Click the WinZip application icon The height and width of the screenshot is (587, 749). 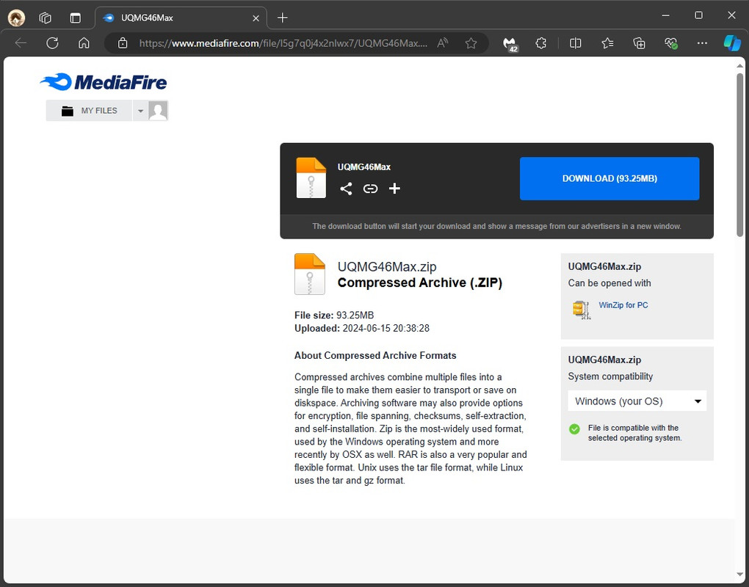pos(582,309)
